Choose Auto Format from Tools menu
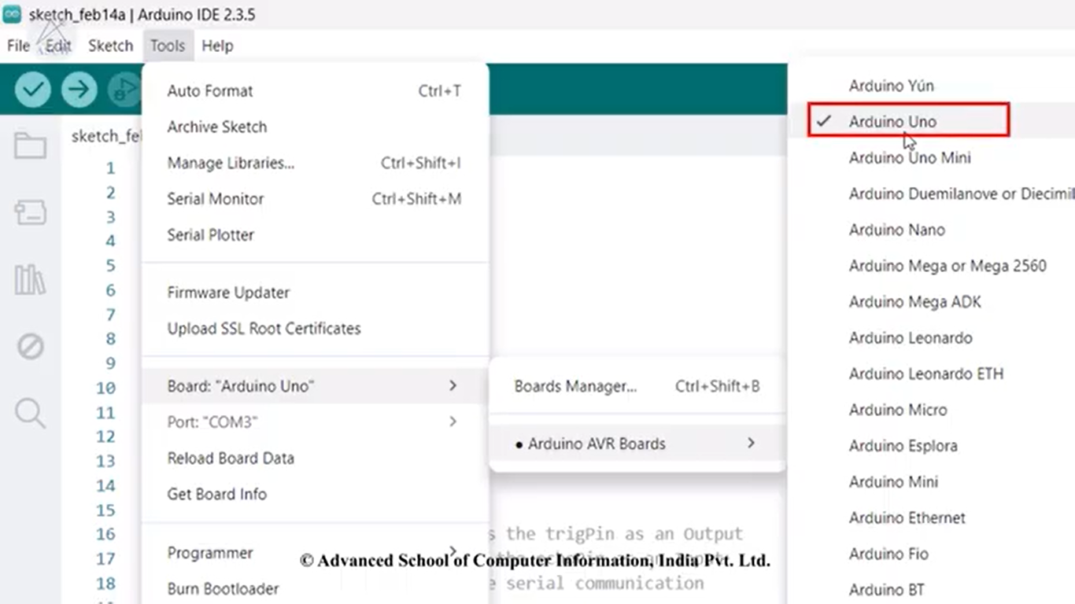 [315, 91]
